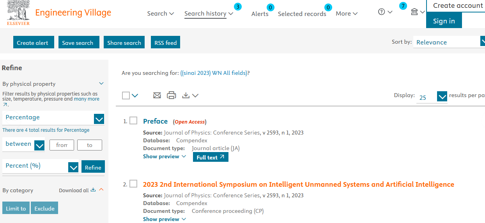Image resolution: width=485 pixels, height=223 pixels.
Task: Click Download all icon in By category
Action: click(x=93, y=190)
